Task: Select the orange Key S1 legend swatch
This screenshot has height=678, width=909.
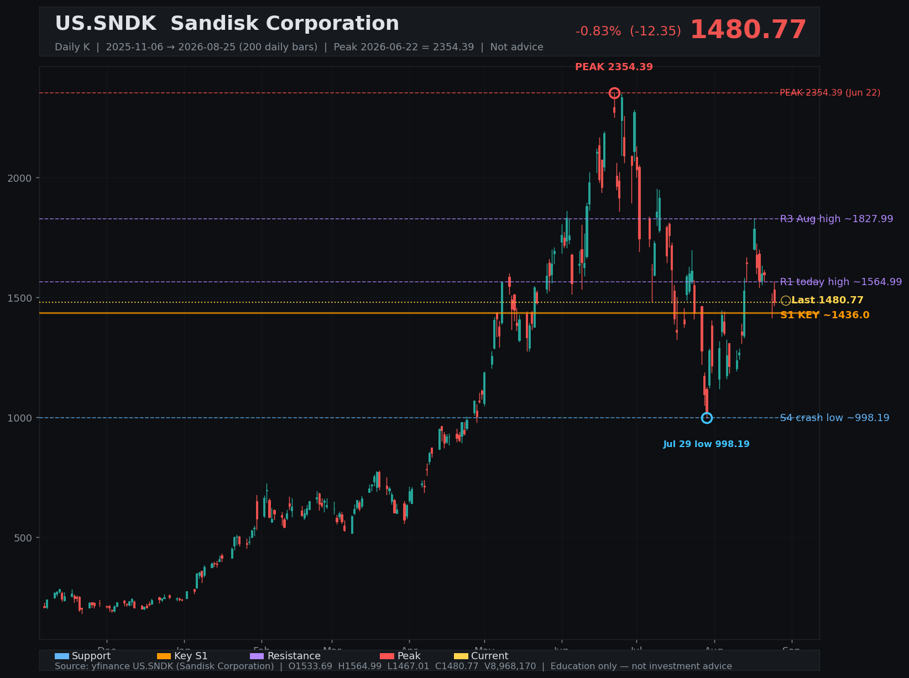Action: point(164,656)
